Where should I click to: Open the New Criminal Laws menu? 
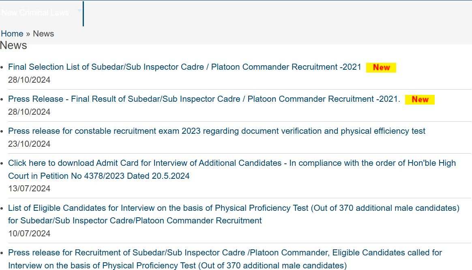click(x=35, y=13)
